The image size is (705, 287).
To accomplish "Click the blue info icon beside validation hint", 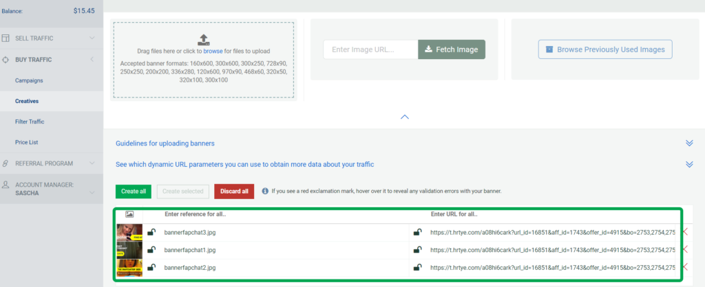I will point(265,191).
